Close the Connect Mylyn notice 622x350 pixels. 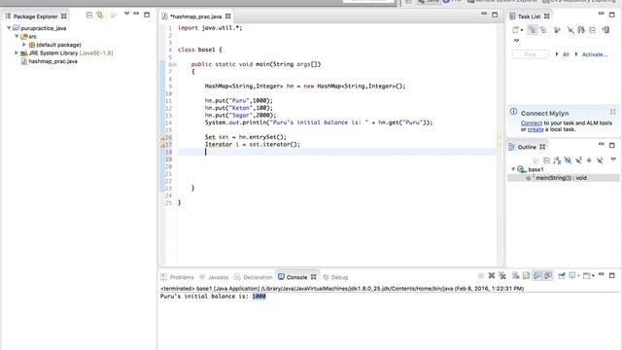[x=613, y=112]
